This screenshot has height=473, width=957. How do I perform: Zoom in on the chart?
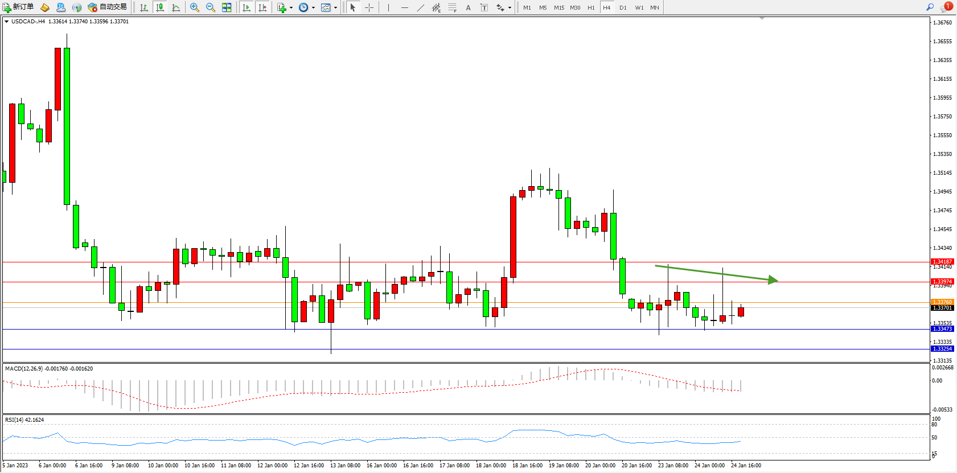tap(195, 7)
